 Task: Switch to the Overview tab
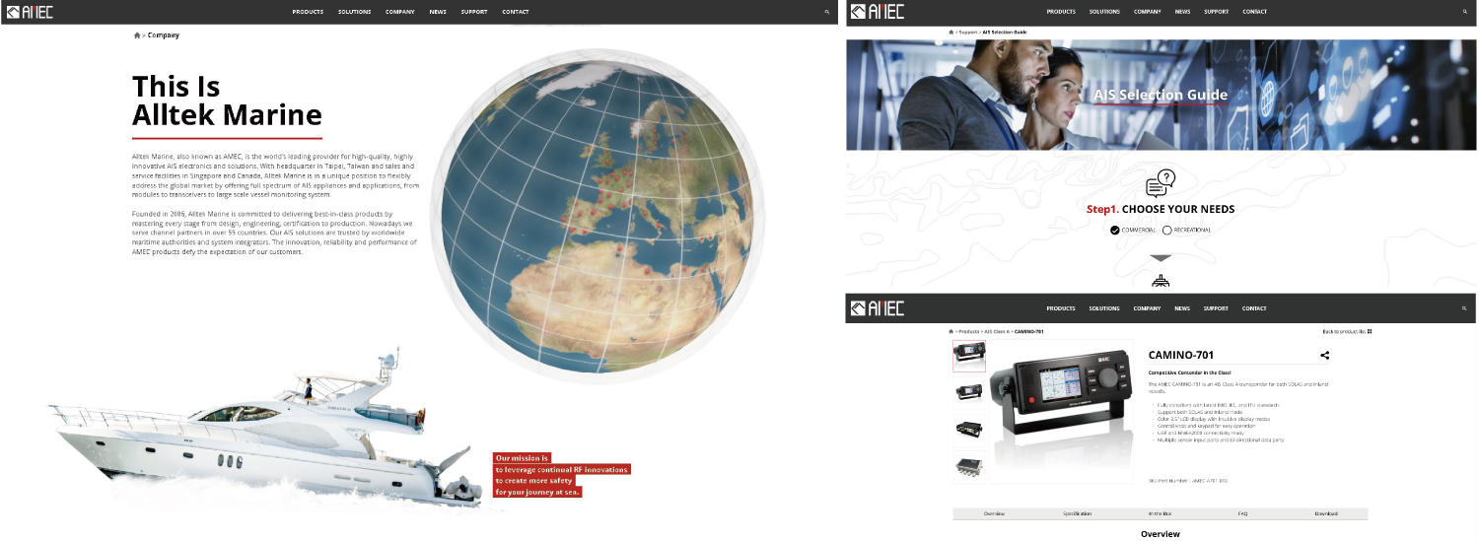994,513
